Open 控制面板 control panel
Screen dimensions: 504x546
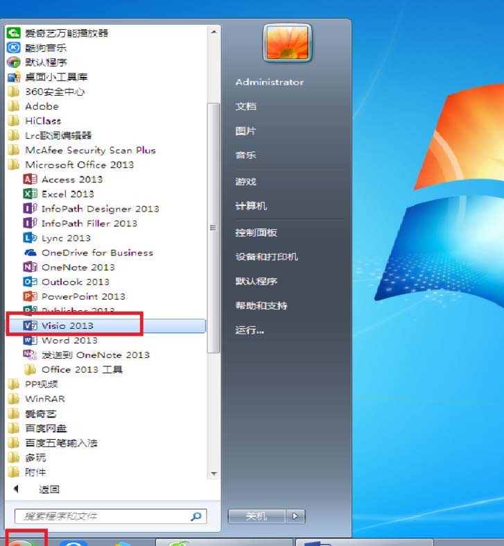coord(257,232)
